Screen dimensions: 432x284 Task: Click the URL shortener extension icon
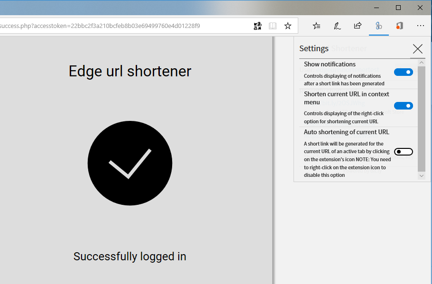point(378,26)
